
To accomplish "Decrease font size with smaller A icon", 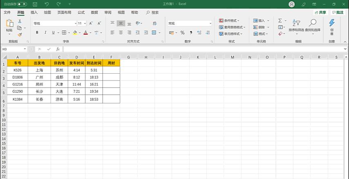I will tap(99, 23).
